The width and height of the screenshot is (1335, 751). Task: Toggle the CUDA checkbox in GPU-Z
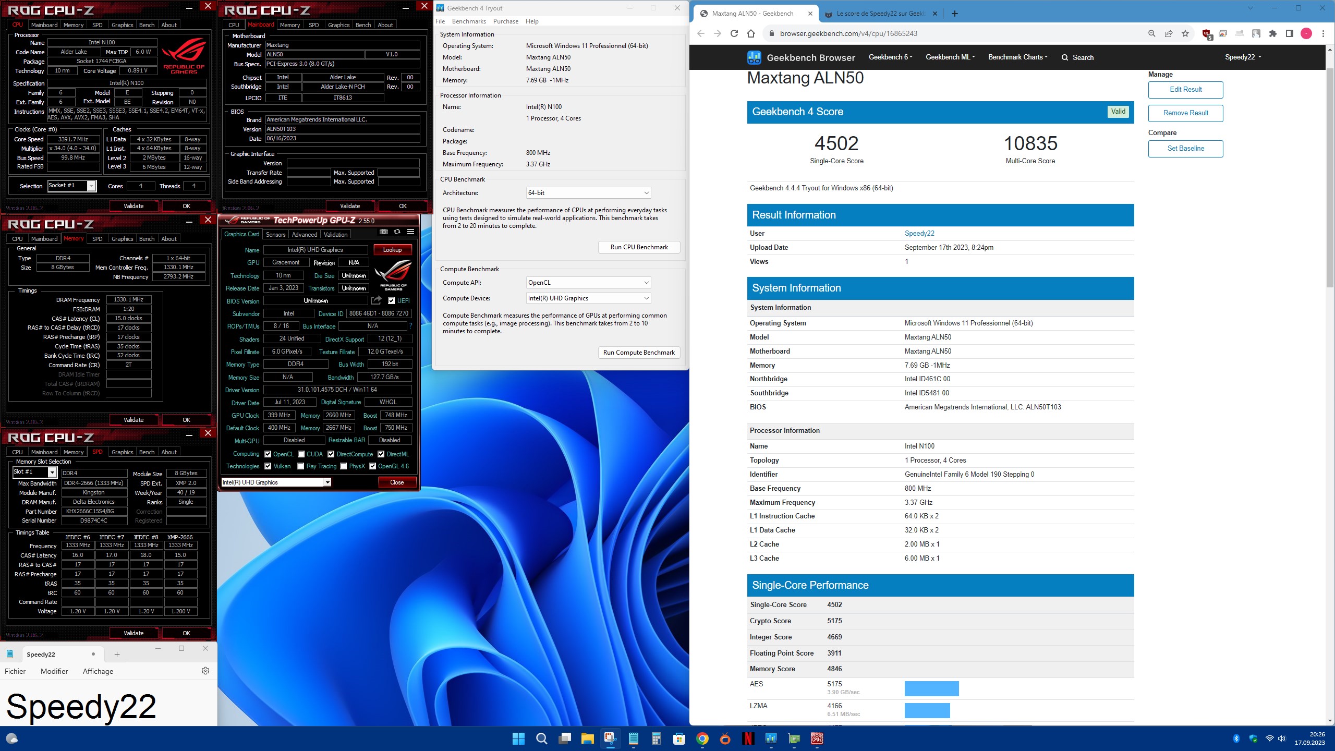301,454
